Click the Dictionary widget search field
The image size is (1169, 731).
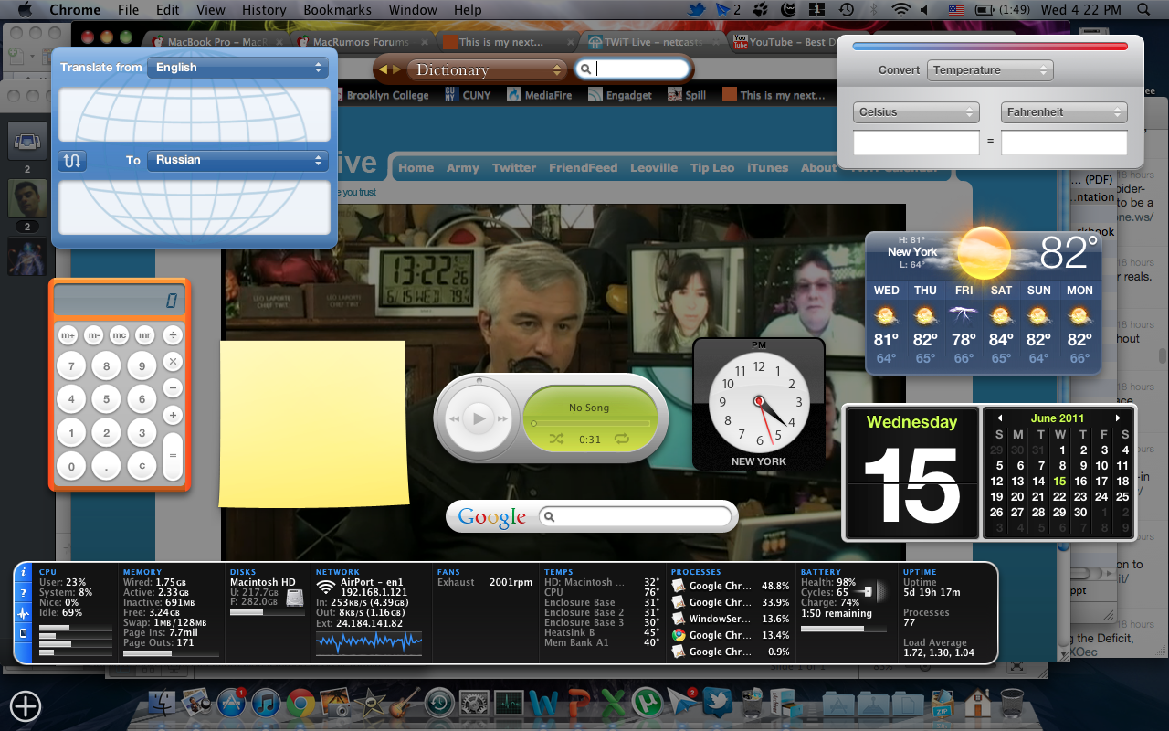631,69
